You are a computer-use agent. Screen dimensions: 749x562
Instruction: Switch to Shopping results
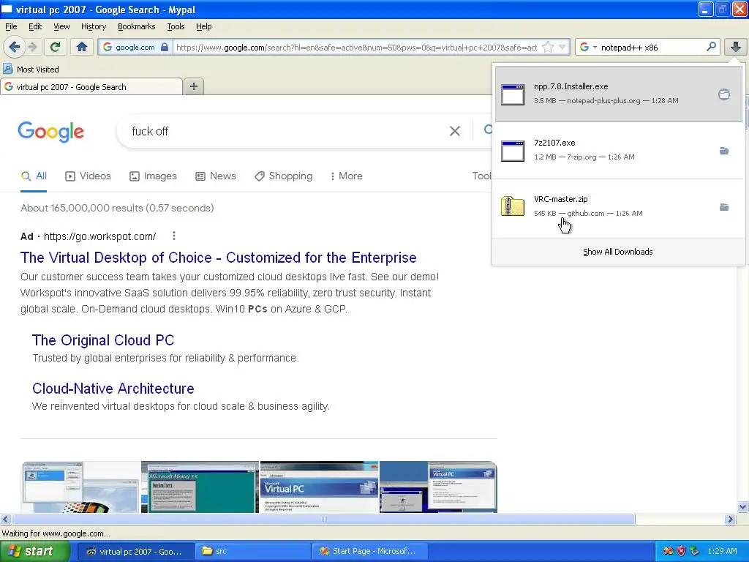click(x=283, y=176)
